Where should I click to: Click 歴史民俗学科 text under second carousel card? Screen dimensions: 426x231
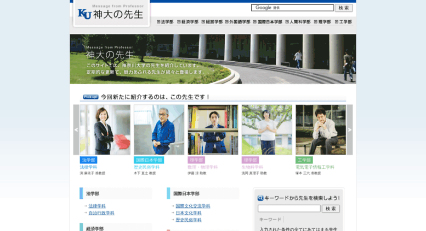pos(147,167)
